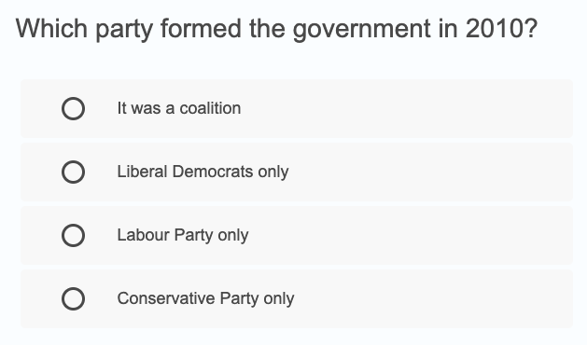Select the 'Liberal Democrats only' radio button
The height and width of the screenshot is (345, 587).
coord(73,172)
